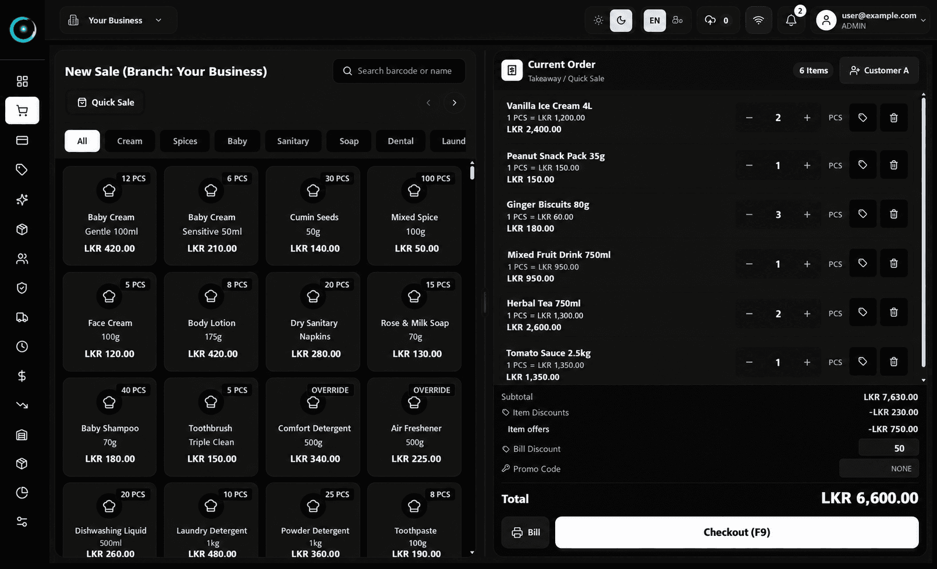The height and width of the screenshot is (569, 937).
Task: Select the Spices category tab
Action: point(185,141)
